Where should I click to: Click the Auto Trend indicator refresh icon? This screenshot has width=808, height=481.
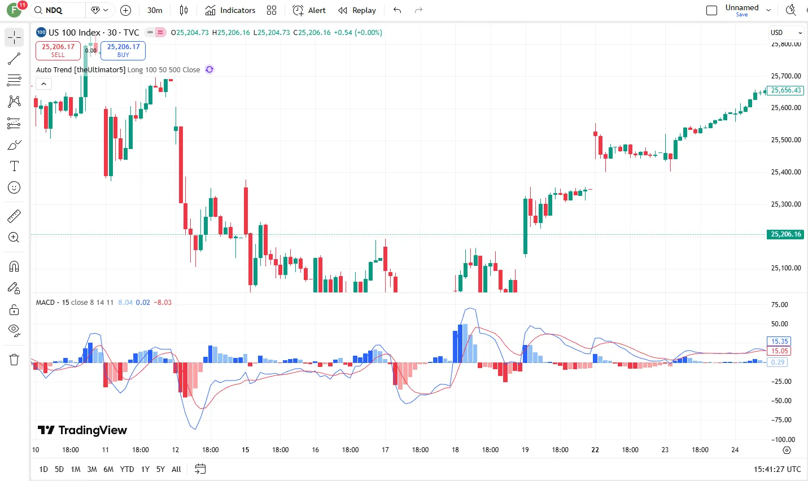[x=209, y=69]
